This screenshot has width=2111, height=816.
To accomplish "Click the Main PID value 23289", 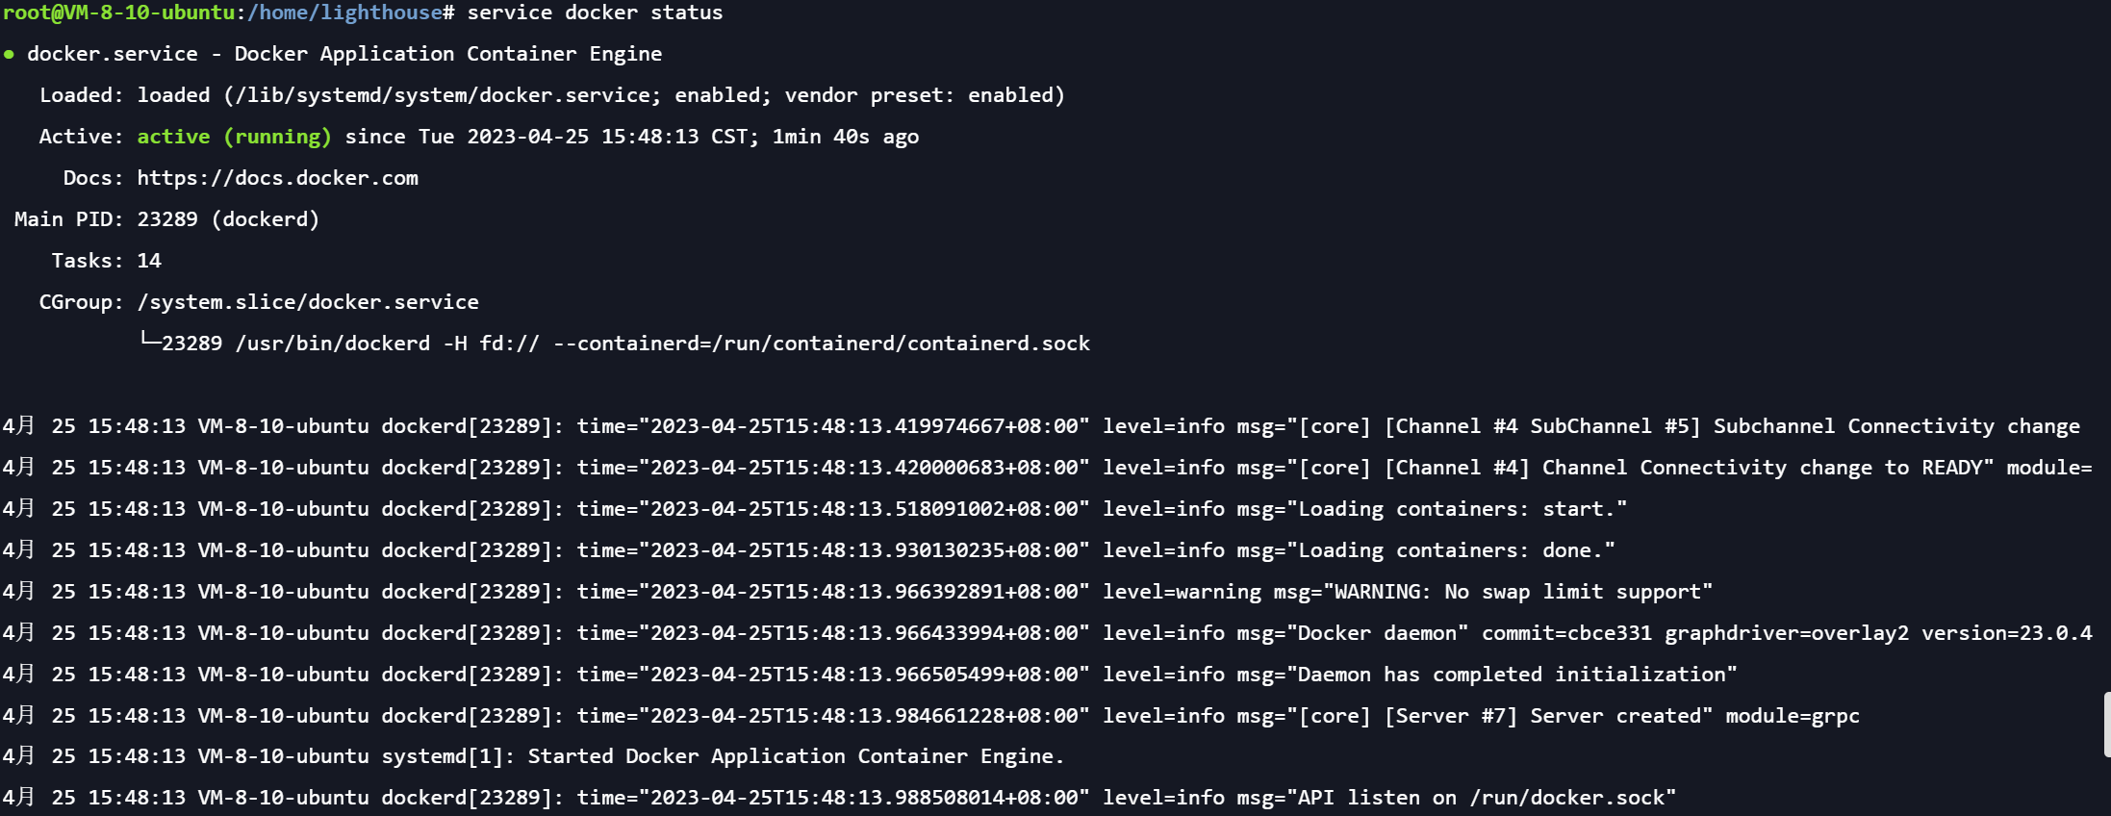I will (x=167, y=219).
